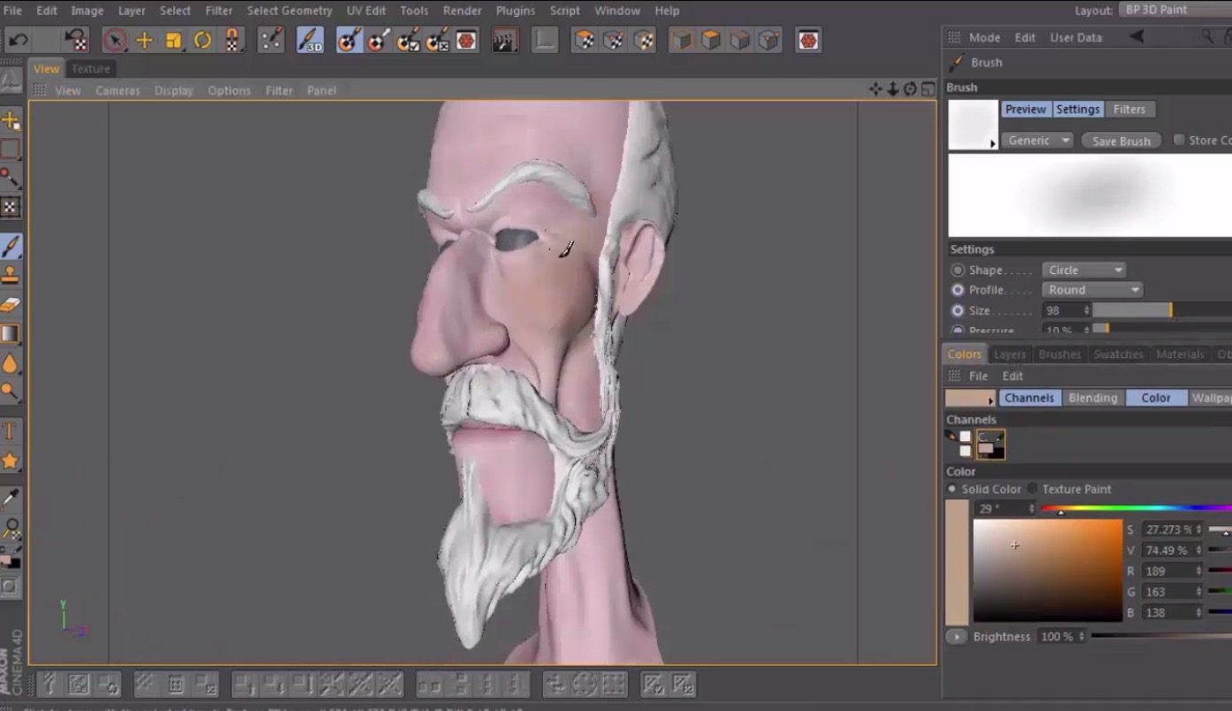This screenshot has width=1232, height=711.
Task: Open the Shape Circle dropdown
Action: [1083, 270]
